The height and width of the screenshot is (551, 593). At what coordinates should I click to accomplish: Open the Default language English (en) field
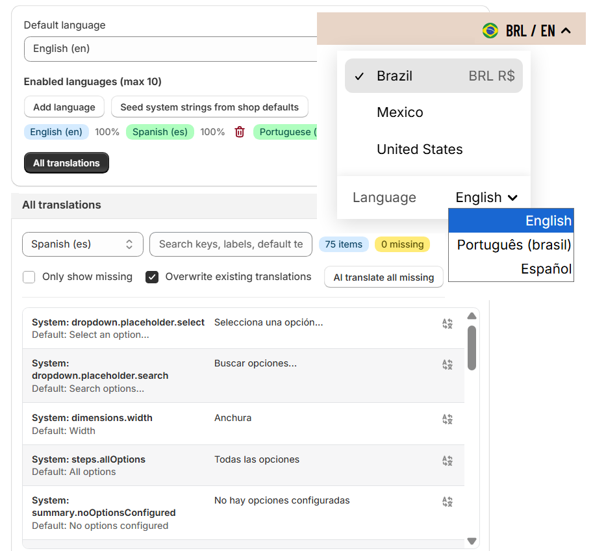click(170, 49)
